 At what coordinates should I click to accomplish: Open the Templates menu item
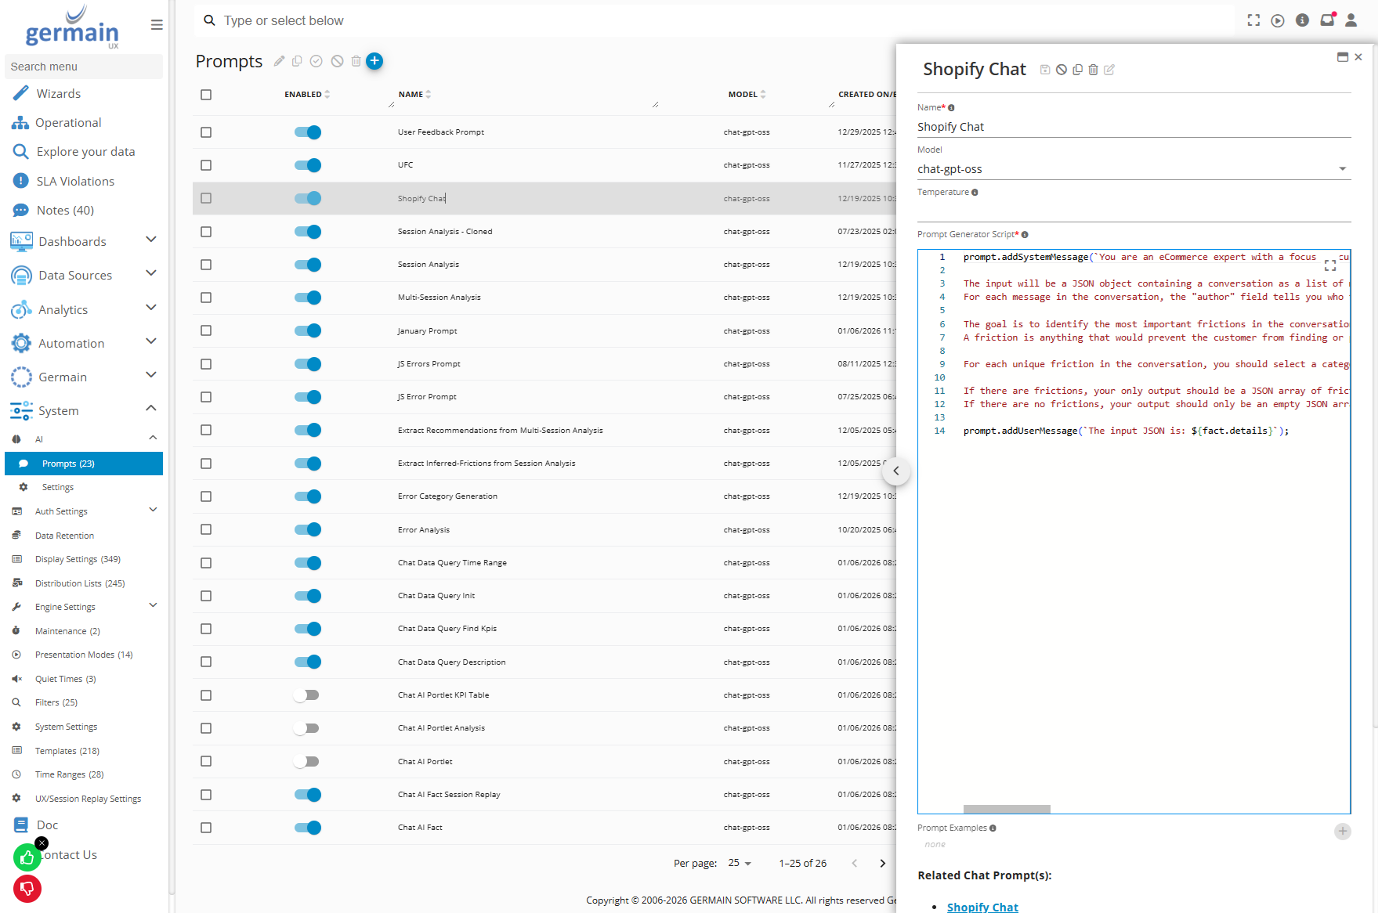coord(67,751)
